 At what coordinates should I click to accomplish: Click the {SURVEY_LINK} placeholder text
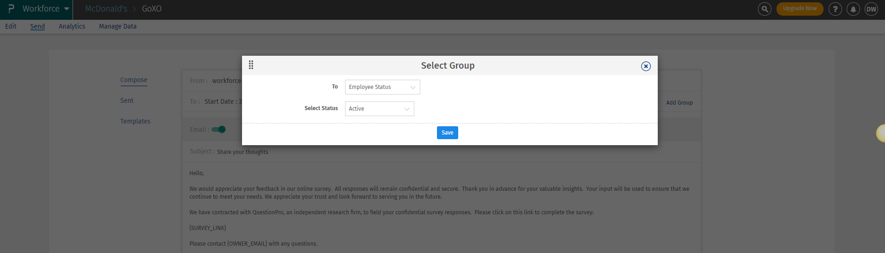click(x=208, y=228)
